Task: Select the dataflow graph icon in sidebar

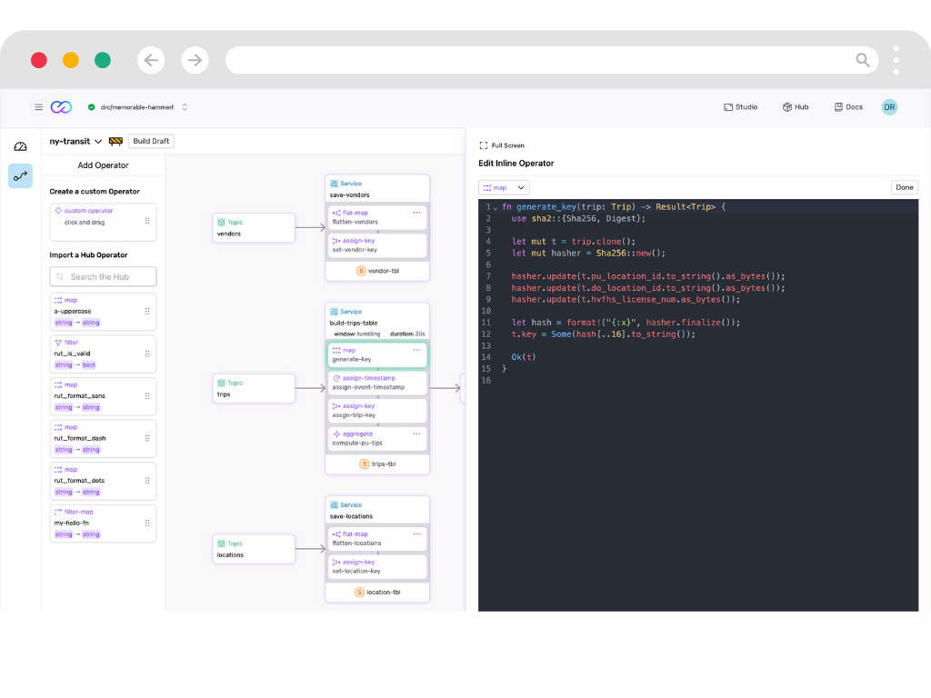Action: pos(20,175)
